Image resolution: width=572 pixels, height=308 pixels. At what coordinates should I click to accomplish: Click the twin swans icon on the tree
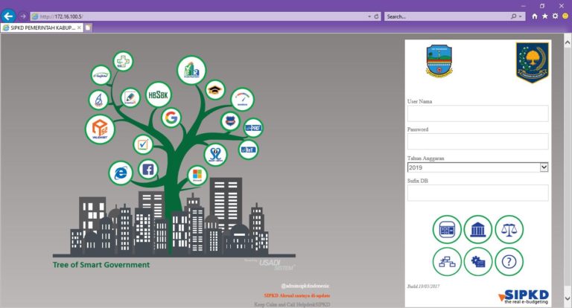pyautogui.click(x=215, y=155)
